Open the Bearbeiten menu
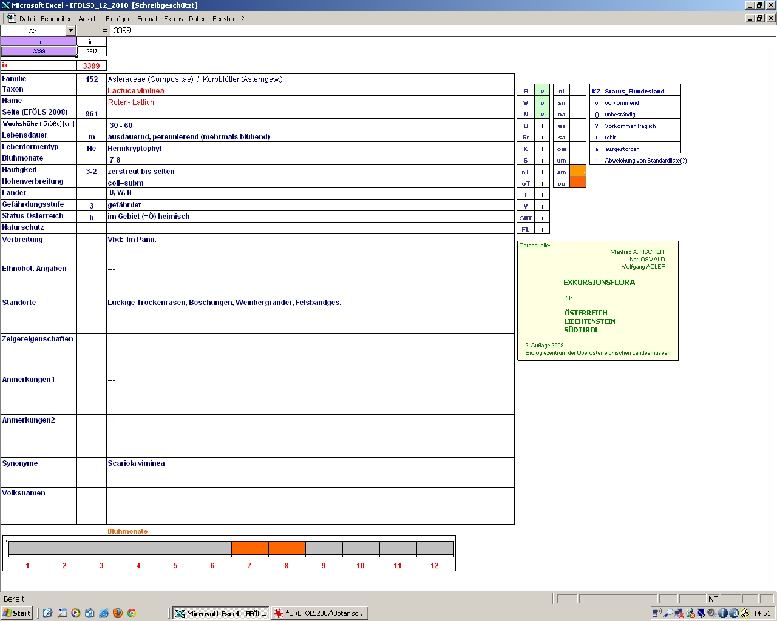The image size is (777, 621). [56, 19]
